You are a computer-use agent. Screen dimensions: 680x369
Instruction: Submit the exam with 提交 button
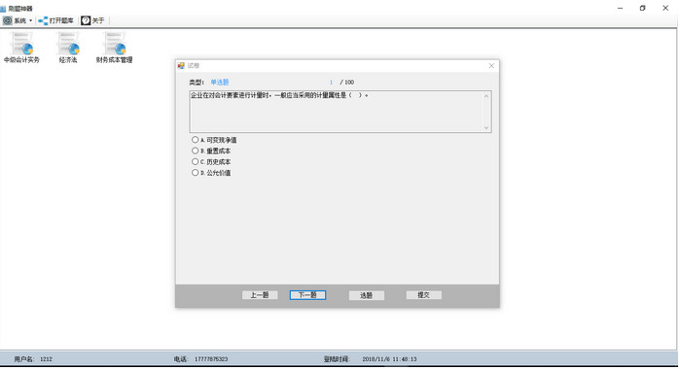point(424,295)
